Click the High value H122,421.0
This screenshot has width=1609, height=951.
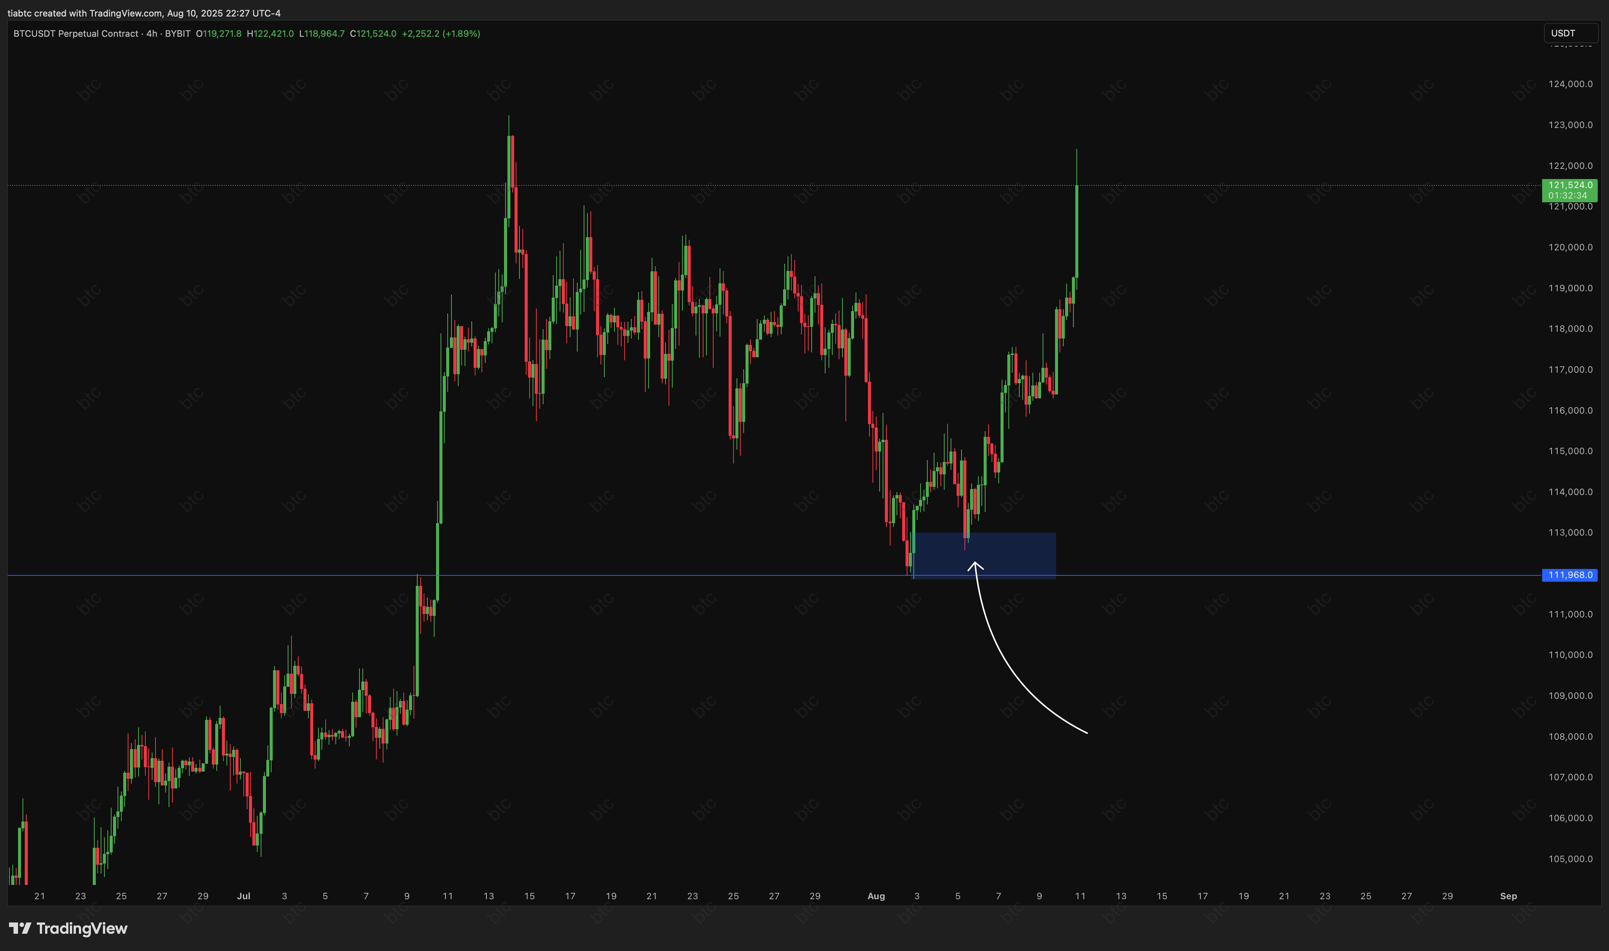270,33
